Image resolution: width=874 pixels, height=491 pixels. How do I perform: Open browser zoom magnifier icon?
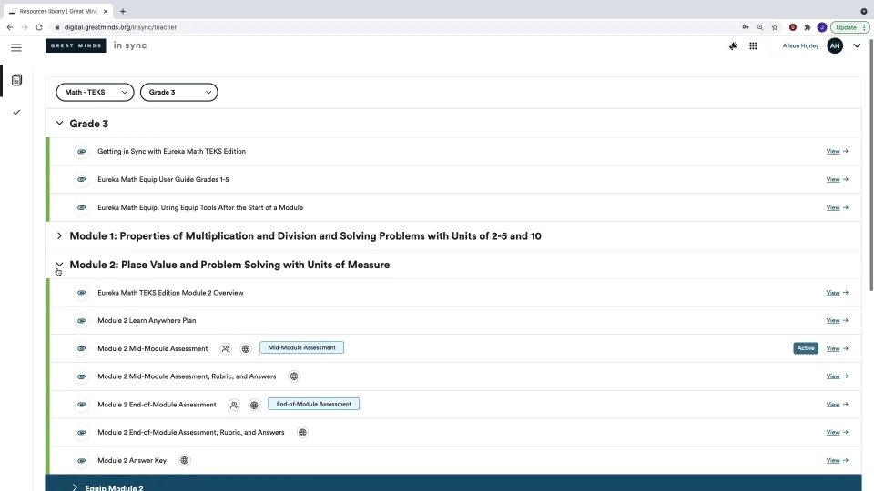pos(759,27)
